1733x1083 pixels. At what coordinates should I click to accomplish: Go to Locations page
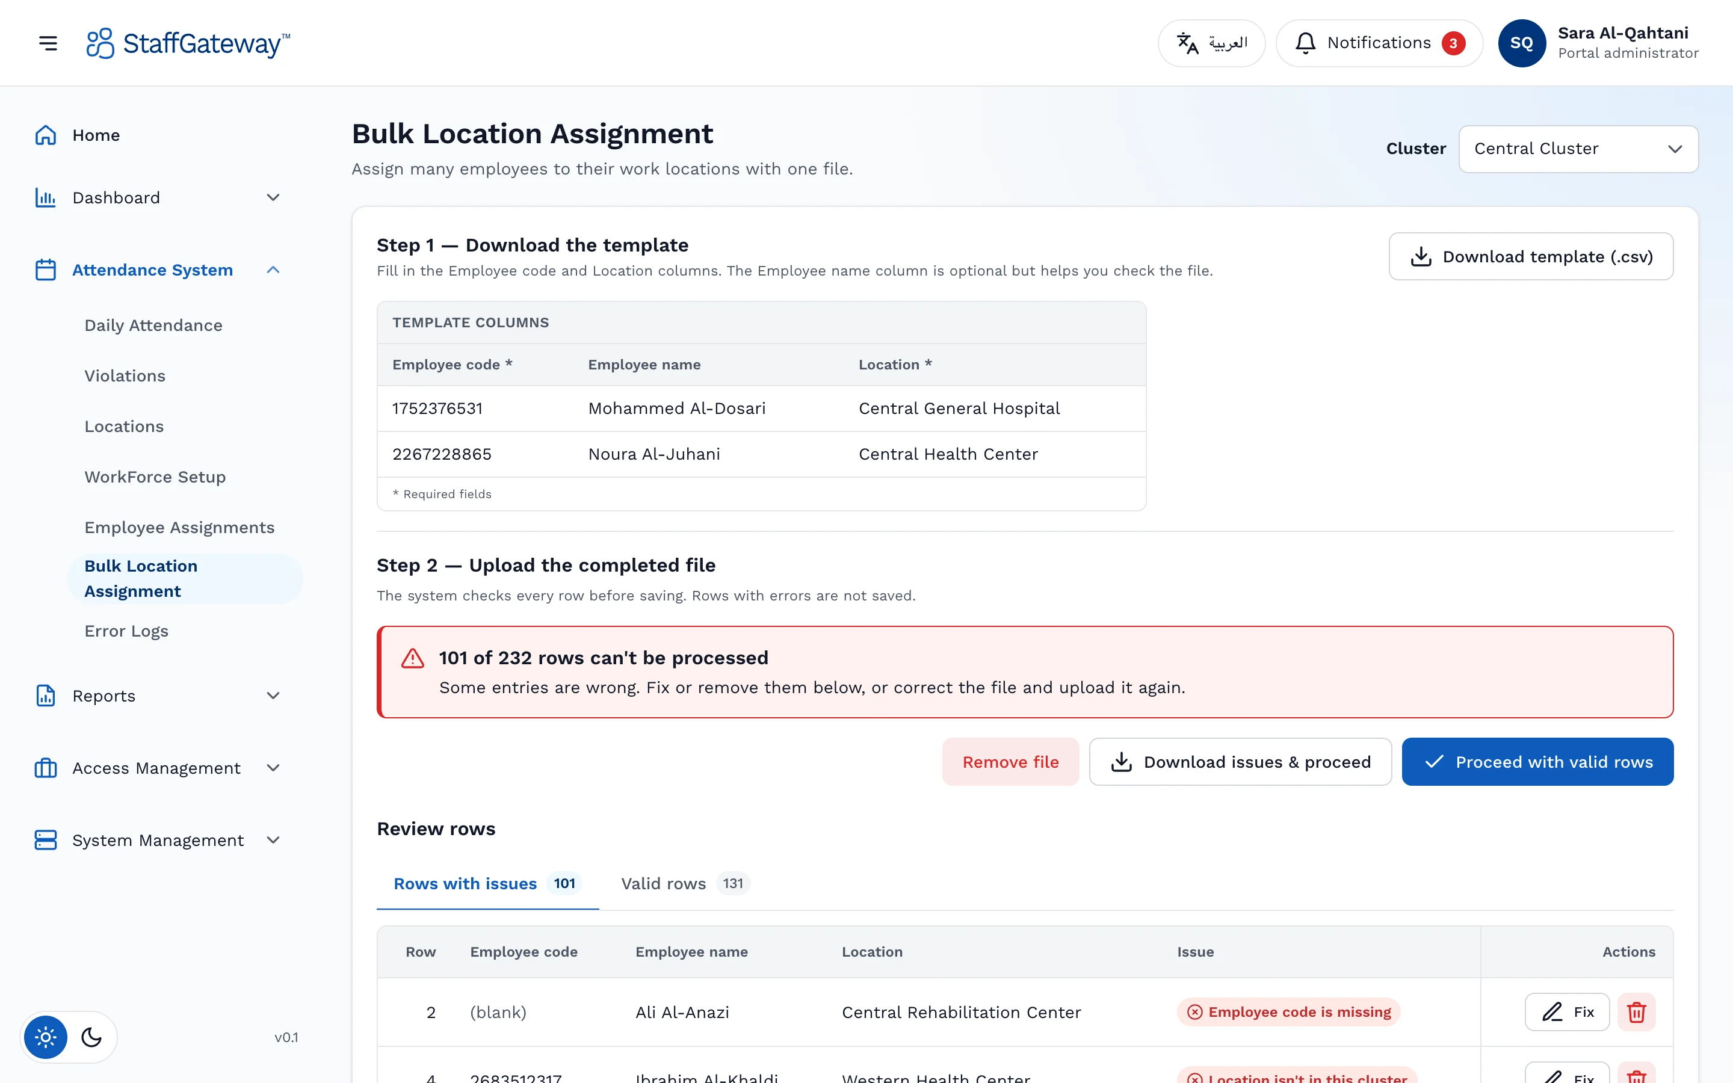coord(124,427)
